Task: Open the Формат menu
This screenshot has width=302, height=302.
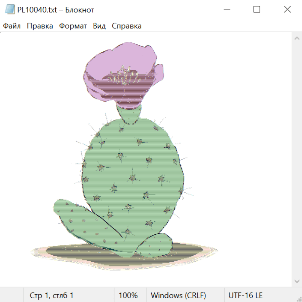Action: pyautogui.click(x=73, y=26)
